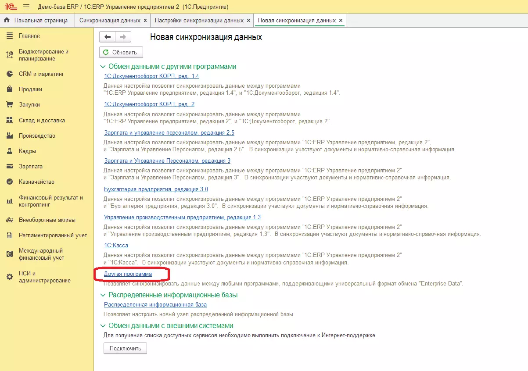Click text about подключение к Интернет-поддержке

pos(240,335)
